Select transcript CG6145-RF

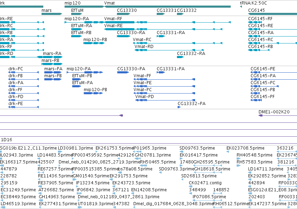255,22
